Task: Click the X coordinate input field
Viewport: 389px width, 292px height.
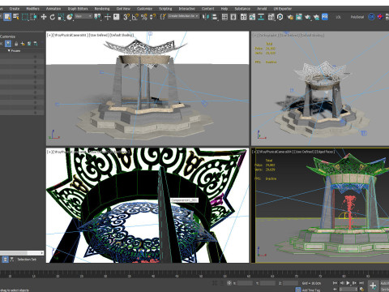Action: click(245, 283)
